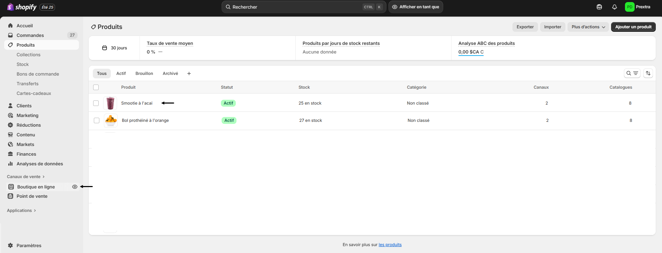Open the Prextra account avatar
662x253 pixels.
click(629, 7)
